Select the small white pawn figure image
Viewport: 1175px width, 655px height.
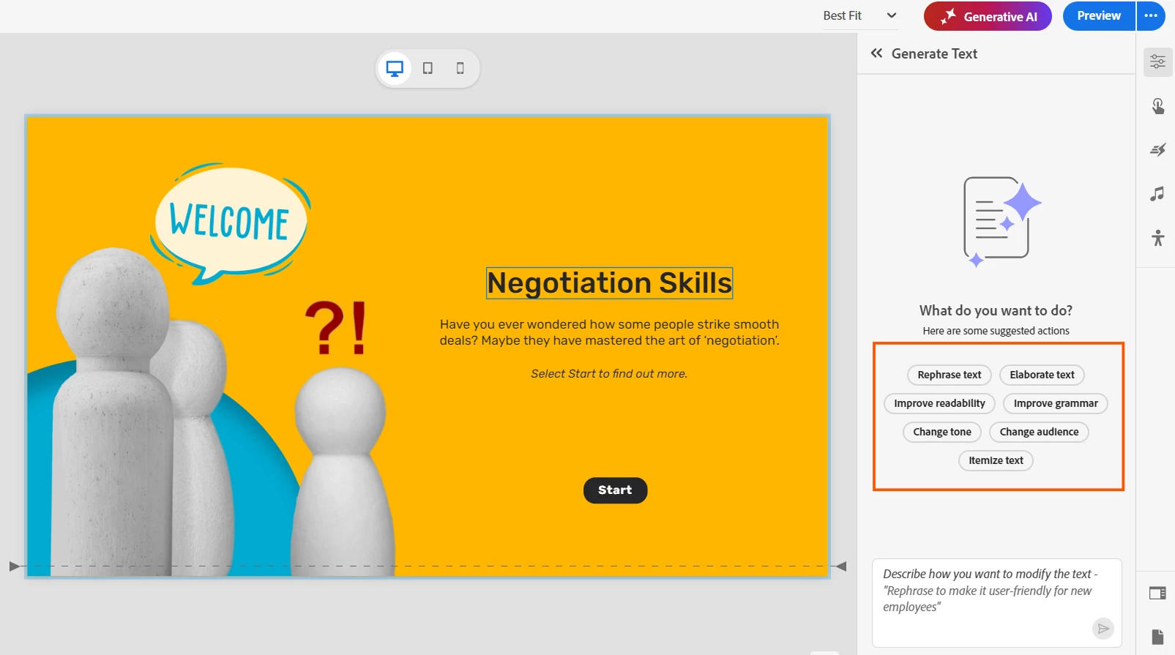pos(341,472)
